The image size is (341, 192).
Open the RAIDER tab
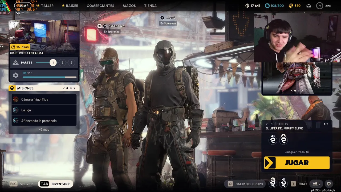click(72, 6)
